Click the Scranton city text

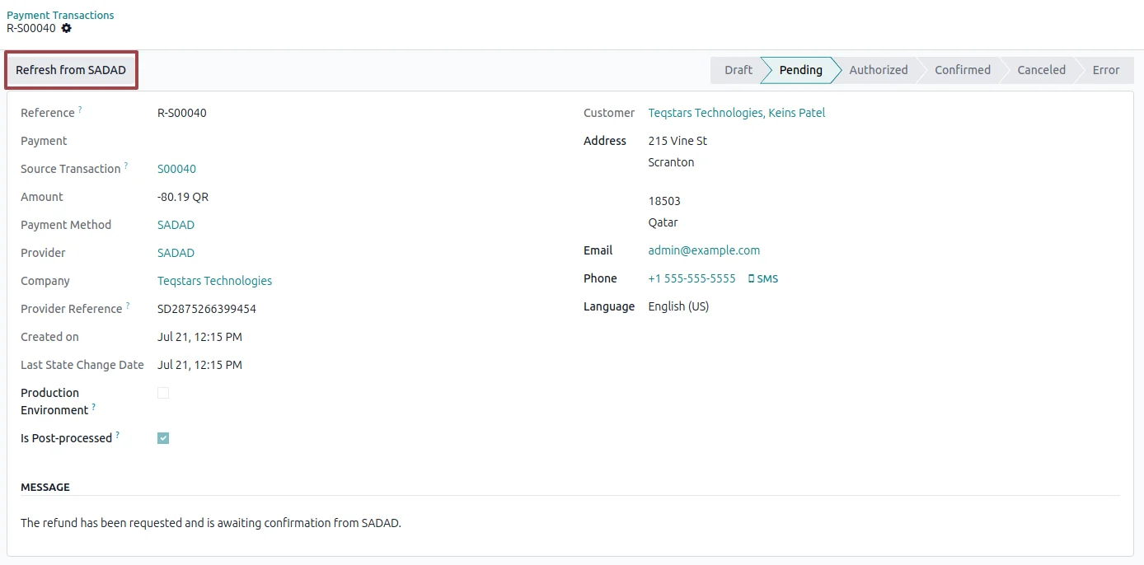pyautogui.click(x=671, y=162)
